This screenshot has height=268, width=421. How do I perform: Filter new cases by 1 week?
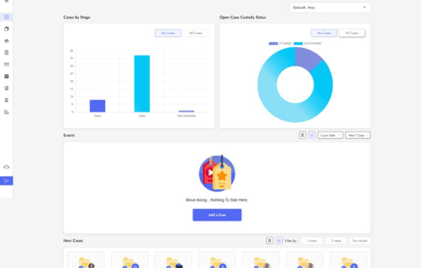pyautogui.click(x=312, y=241)
